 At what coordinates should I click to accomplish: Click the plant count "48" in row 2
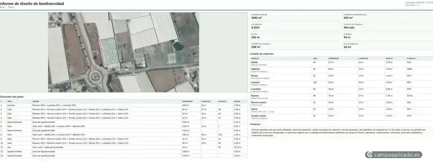(x=219, y=109)
